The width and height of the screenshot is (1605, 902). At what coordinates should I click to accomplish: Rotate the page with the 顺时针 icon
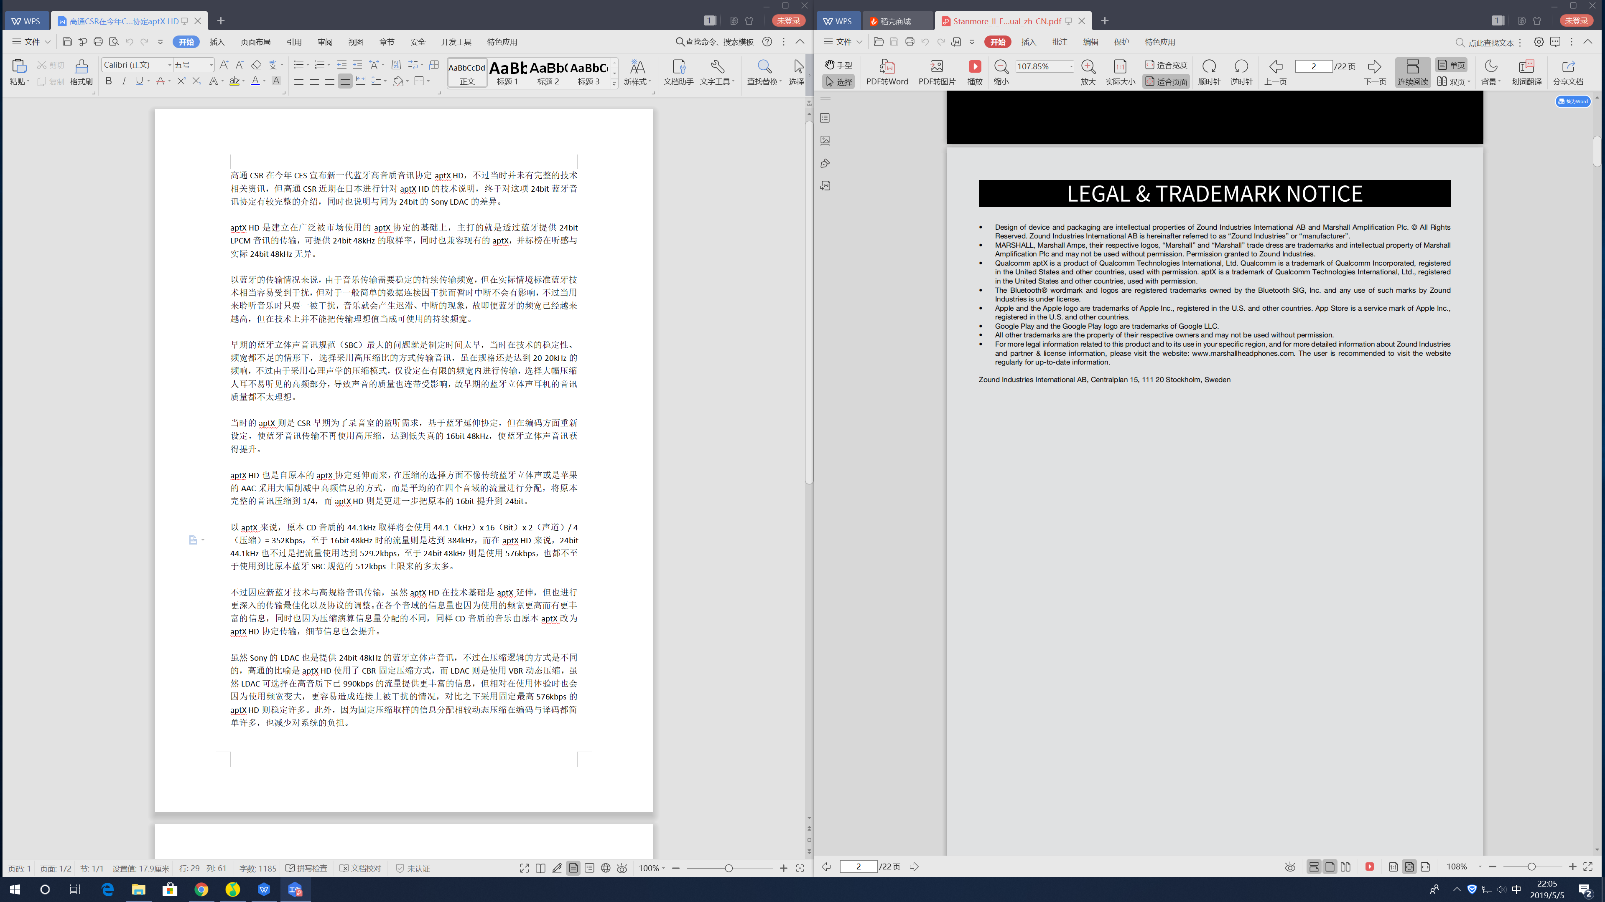(1209, 67)
